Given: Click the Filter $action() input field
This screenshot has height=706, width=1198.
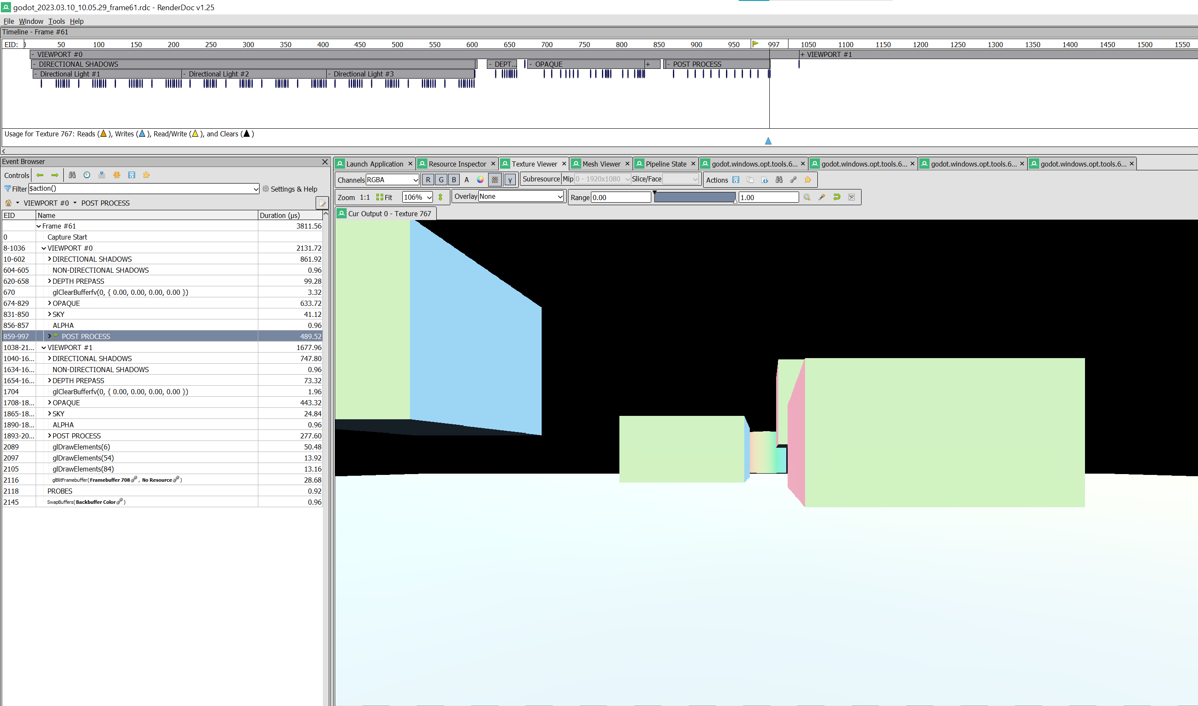Looking at the screenshot, I should point(143,189).
